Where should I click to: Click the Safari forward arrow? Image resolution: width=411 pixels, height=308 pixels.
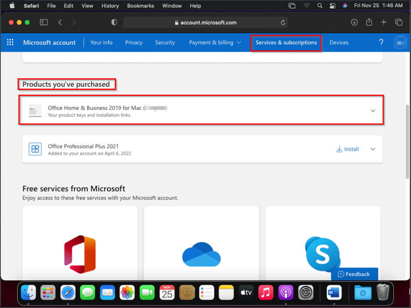point(74,22)
